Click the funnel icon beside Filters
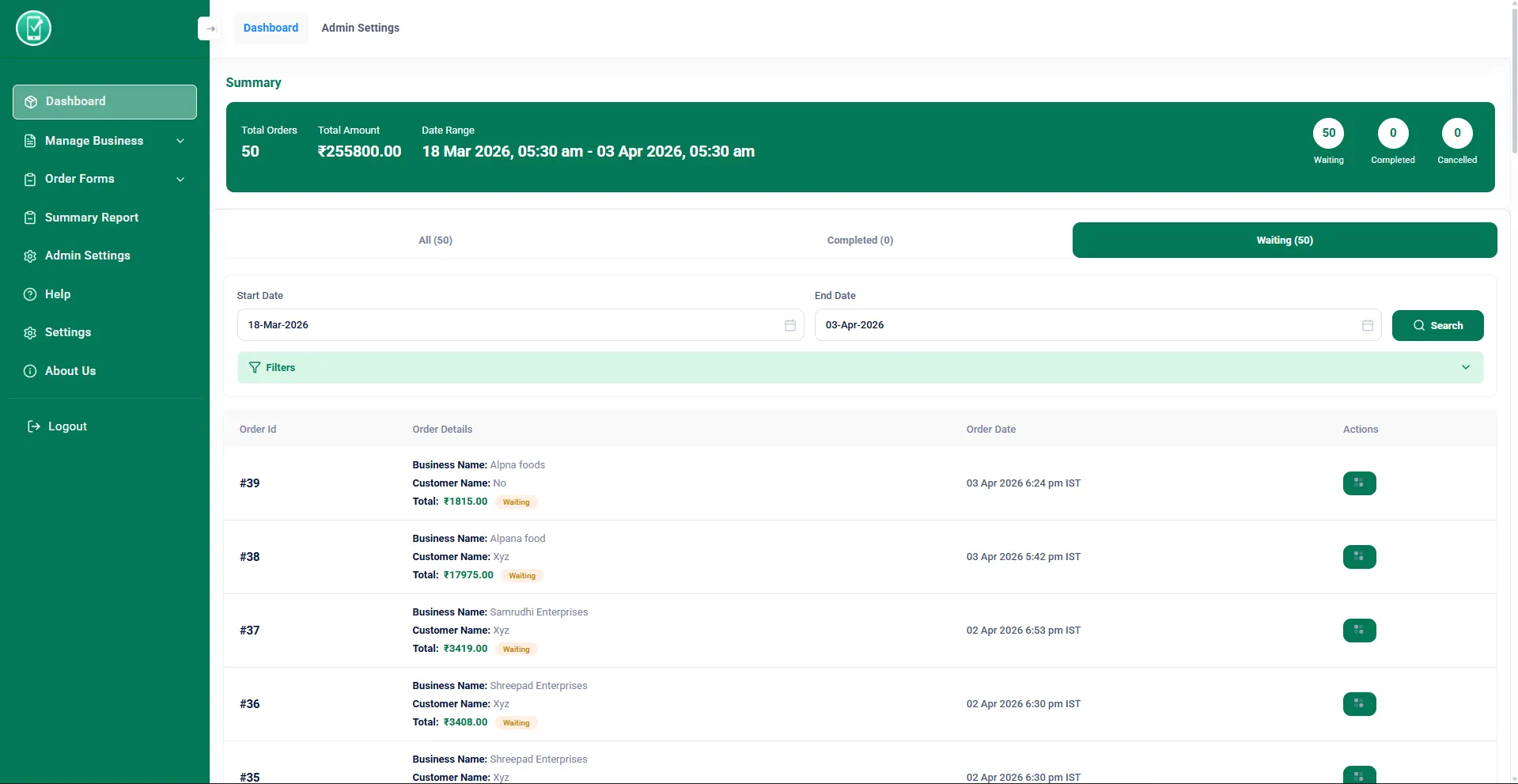The width and height of the screenshot is (1518, 784). (x=255, y=368)
